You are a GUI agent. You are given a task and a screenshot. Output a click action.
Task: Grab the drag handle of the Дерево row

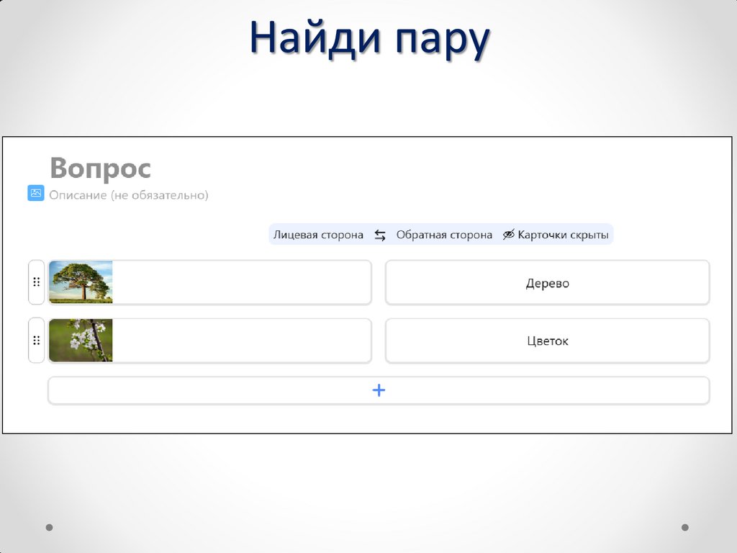coord(36,282)
